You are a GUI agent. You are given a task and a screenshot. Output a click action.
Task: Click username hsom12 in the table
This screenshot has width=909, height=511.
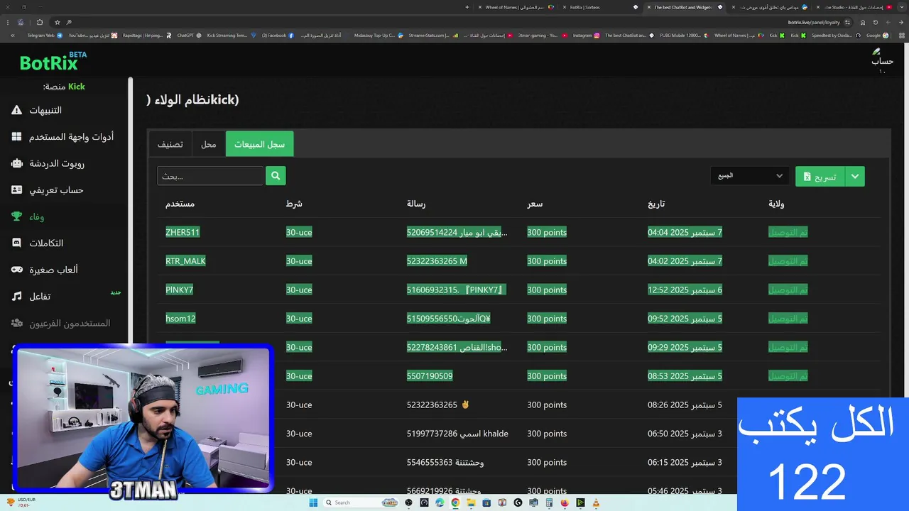[x=180, y=319]
